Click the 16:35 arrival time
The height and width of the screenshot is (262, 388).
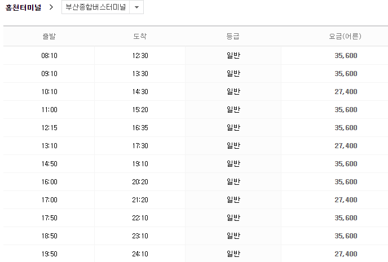coord(140,128)
